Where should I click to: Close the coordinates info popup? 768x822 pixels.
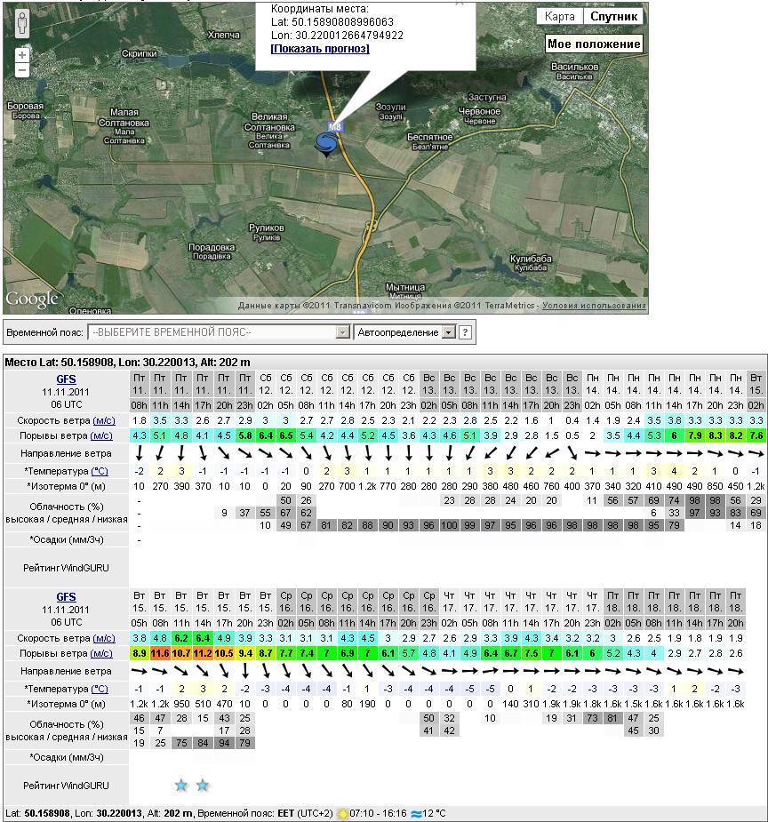point(460,3)
